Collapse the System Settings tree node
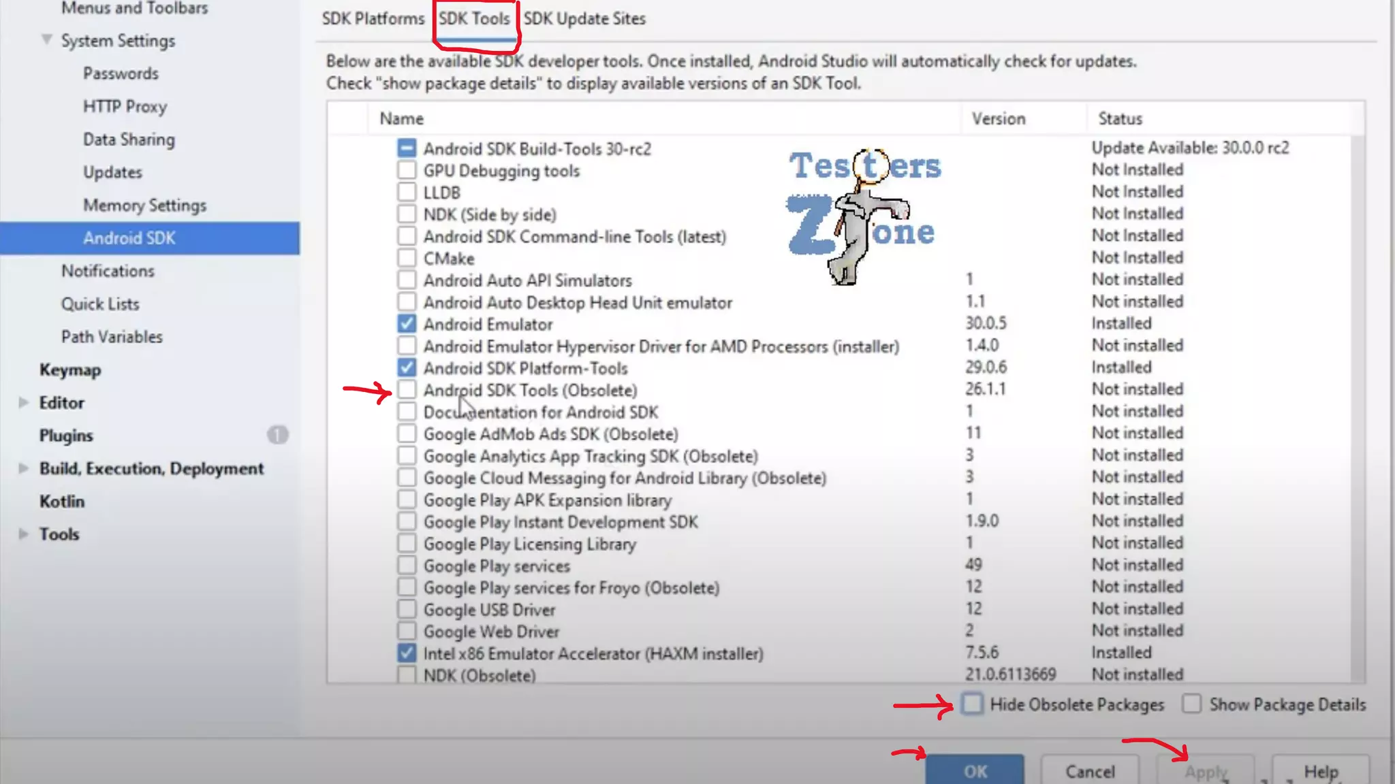Image resolution: width=1395 pixels, height=784 pixels. pyautogui.click(x=46, y=39)
